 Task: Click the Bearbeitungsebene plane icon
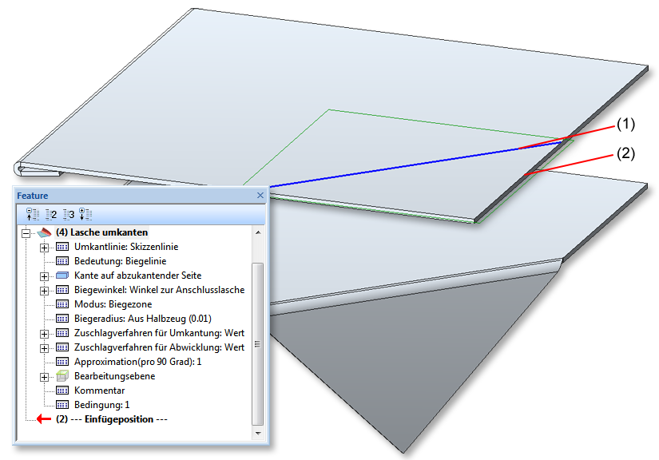point(62,375)
